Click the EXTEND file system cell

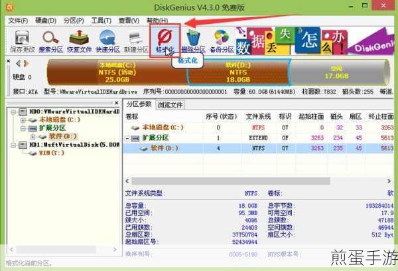[259, 138]
